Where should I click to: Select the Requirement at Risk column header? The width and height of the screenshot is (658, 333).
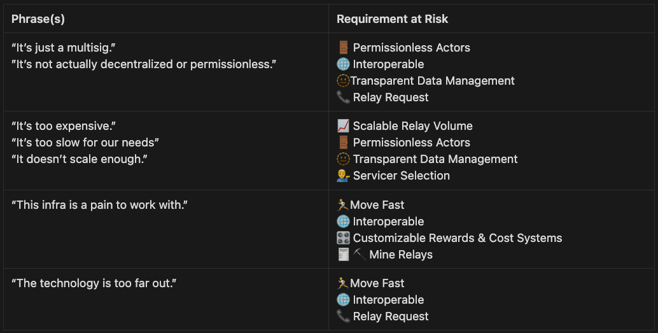(393, 19)
